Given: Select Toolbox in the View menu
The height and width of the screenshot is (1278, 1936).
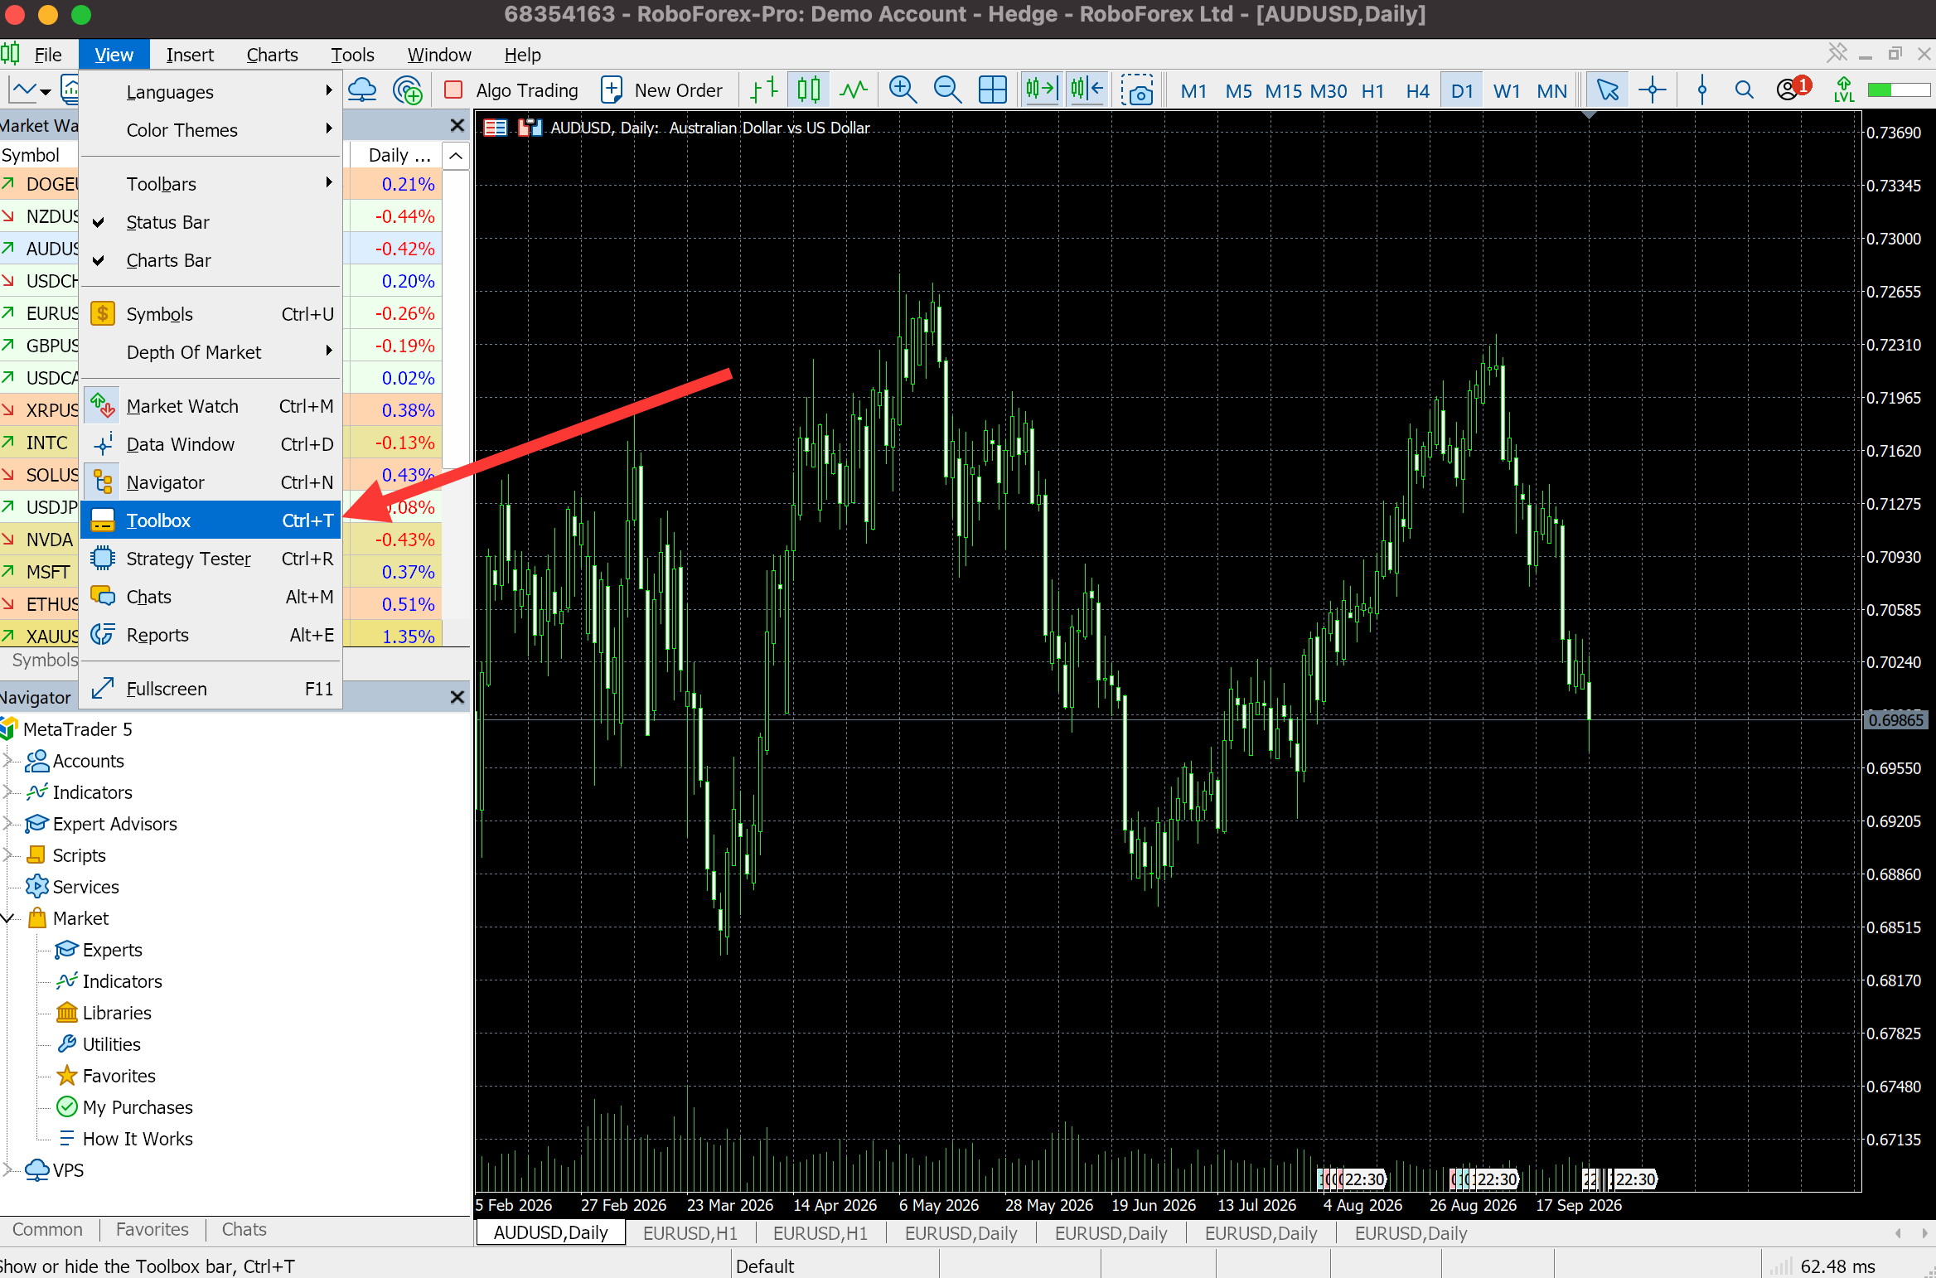Looking at the screenshot, I should click(211, 520).
